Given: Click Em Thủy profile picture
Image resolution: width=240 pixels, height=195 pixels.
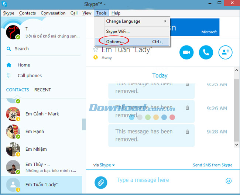Looking at the screenshot, I should tap(13, 167).
